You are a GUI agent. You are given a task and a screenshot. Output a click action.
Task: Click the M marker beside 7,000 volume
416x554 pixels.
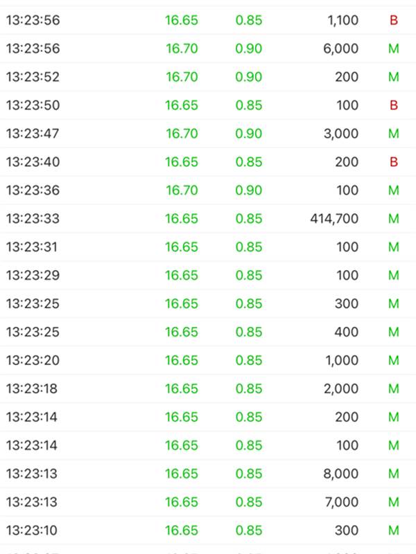tap(394, 502)
